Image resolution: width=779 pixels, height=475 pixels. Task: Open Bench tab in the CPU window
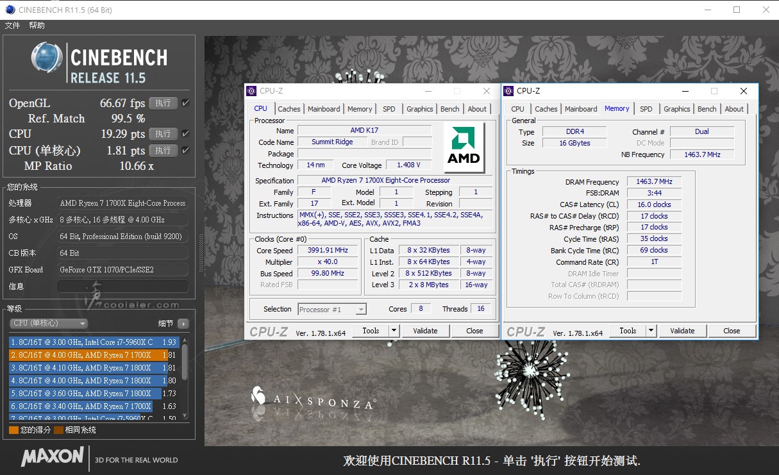(x=450, y=109)
